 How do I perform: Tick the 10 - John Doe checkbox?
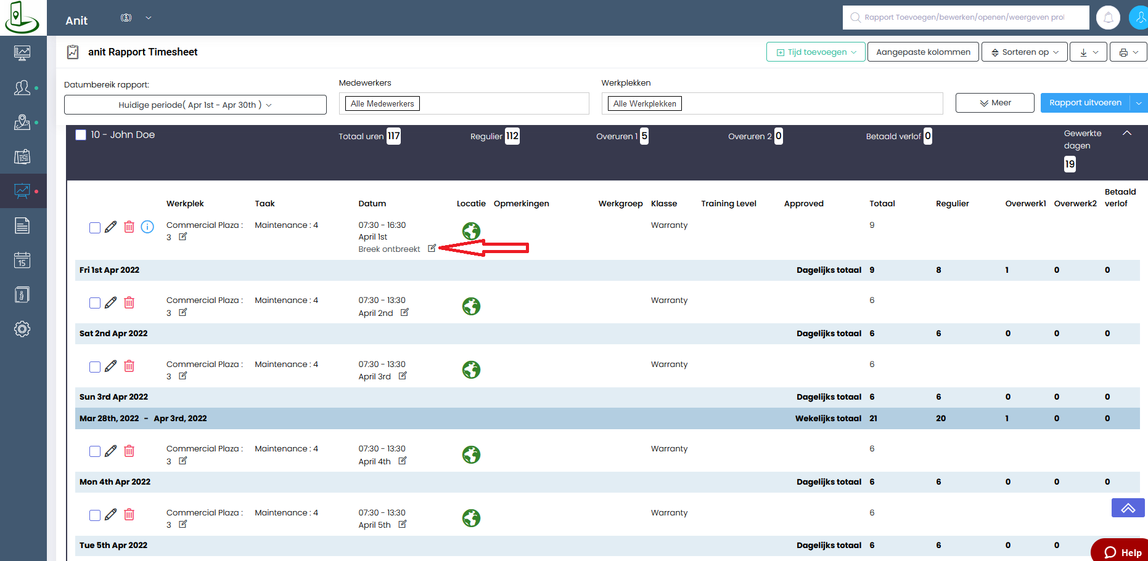coord(81,135)
